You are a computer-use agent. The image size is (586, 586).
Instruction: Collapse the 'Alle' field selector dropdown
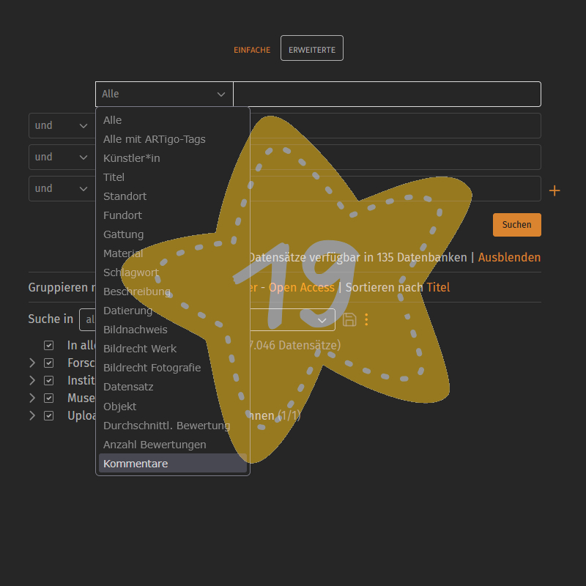click(x=164, y=94)
